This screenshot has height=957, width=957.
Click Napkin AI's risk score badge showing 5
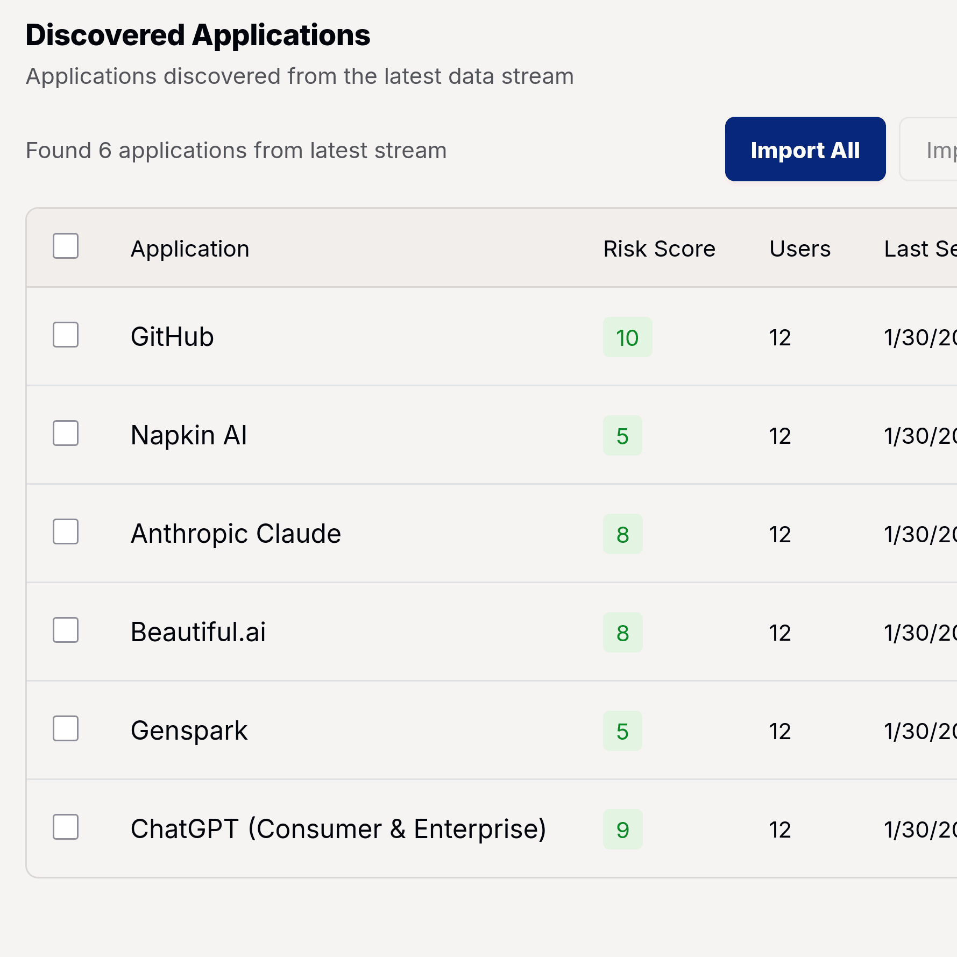tap(622, 436)
